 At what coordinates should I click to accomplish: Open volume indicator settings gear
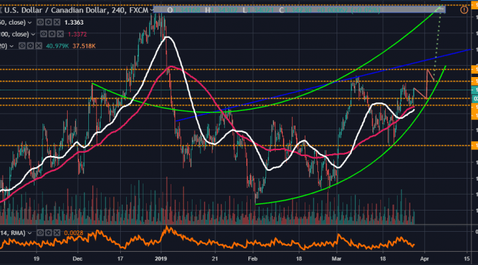(30, 46)
